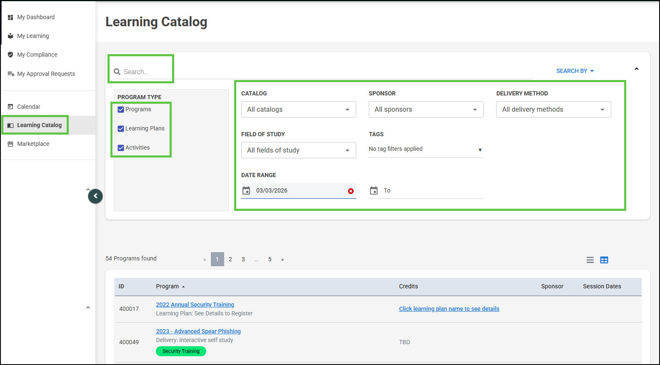Uncheck the Programs checkbox

(121, 110)
